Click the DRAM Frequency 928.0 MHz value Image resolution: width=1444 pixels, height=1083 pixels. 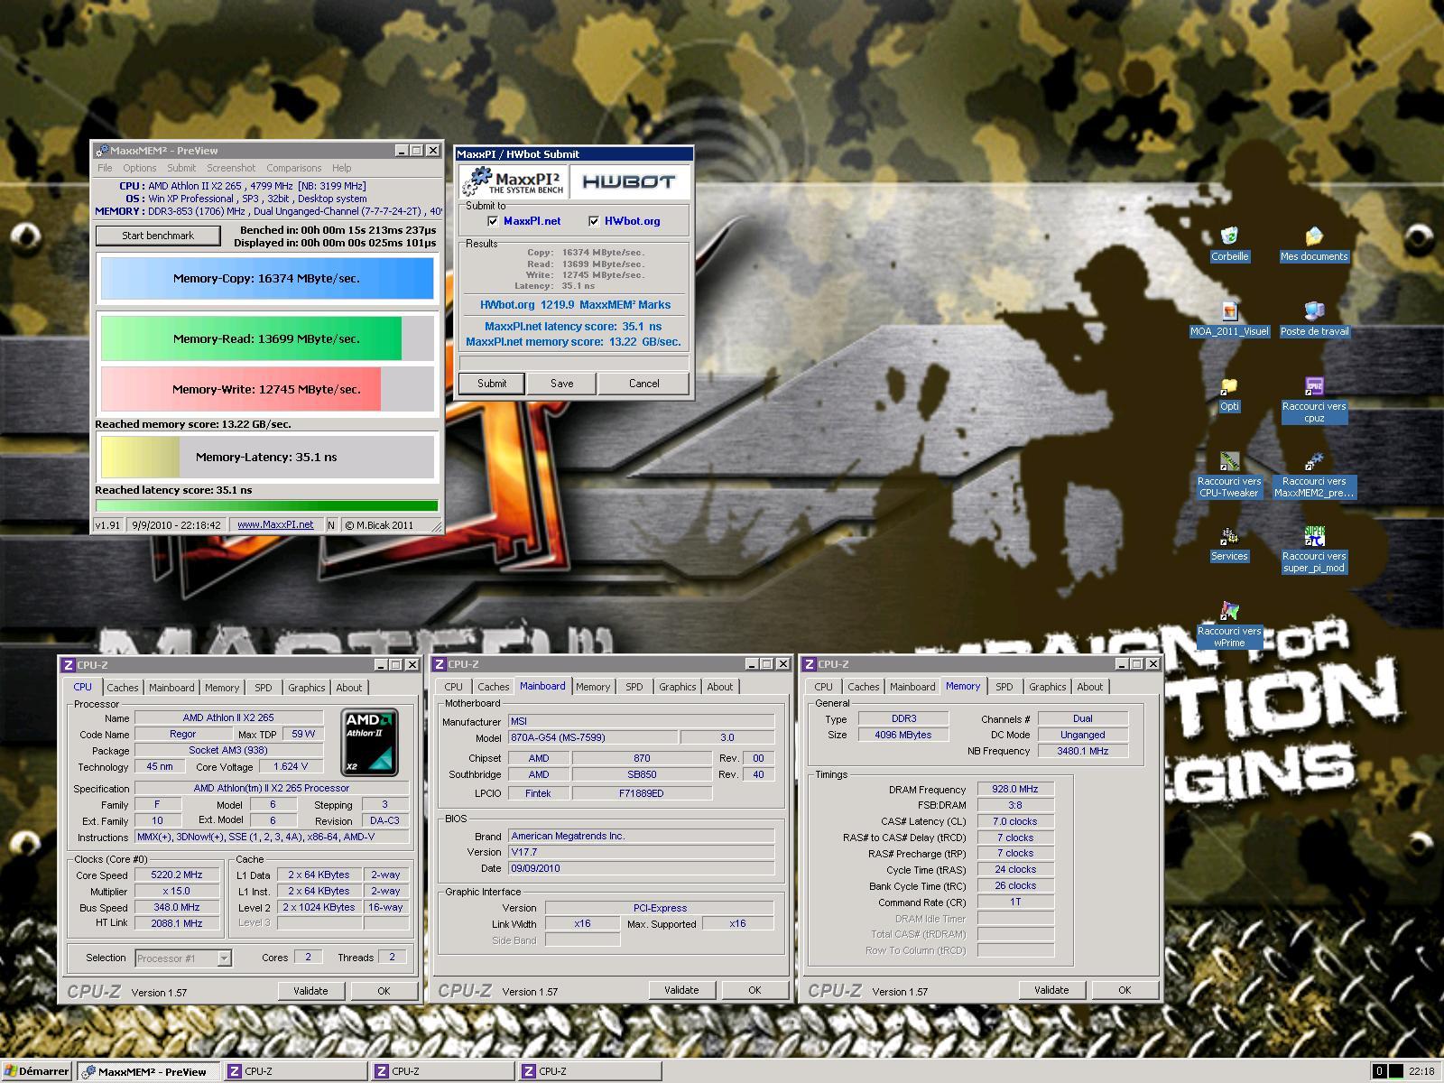pos(1015,789)
